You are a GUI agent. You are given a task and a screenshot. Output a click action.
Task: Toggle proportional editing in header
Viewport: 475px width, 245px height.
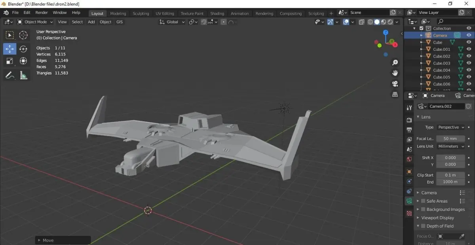(x=224, y=22)
